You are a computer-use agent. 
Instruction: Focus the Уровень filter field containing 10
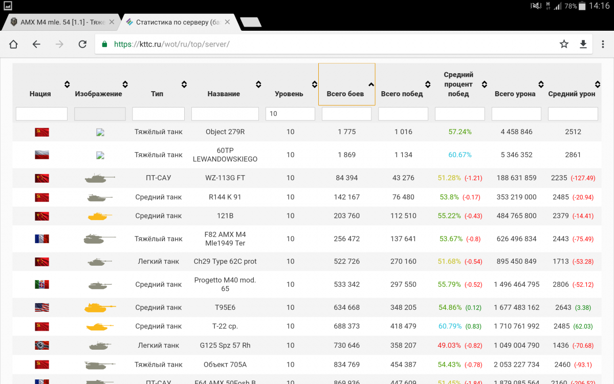pyautogui.click(x=290, y=114)
